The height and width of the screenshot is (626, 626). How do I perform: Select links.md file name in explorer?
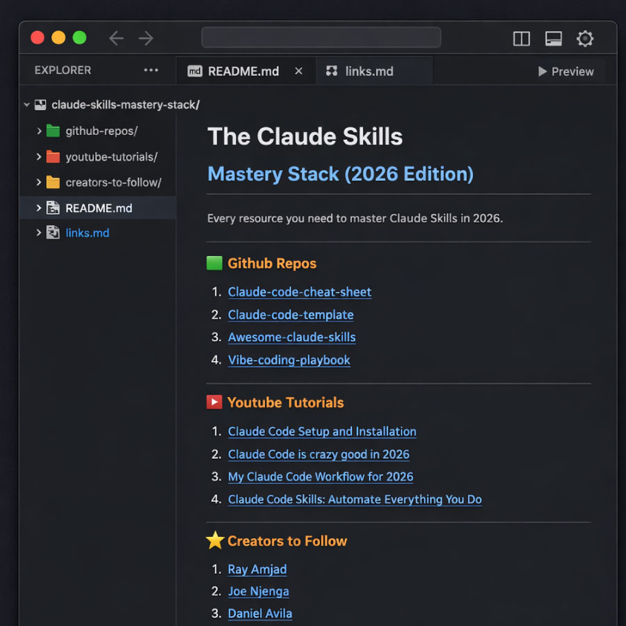[88, 233]
